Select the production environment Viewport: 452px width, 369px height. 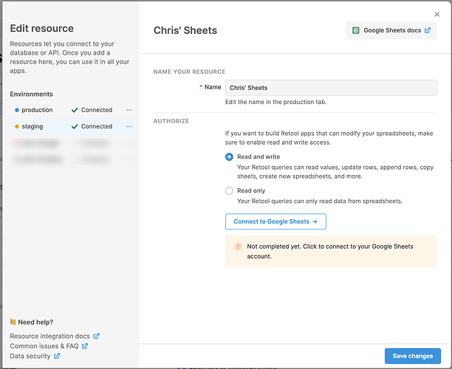(72, 110)
